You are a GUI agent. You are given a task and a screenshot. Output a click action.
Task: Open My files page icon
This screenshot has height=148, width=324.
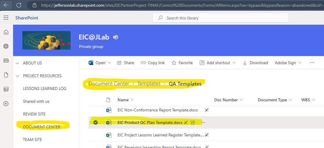point(6,75)
